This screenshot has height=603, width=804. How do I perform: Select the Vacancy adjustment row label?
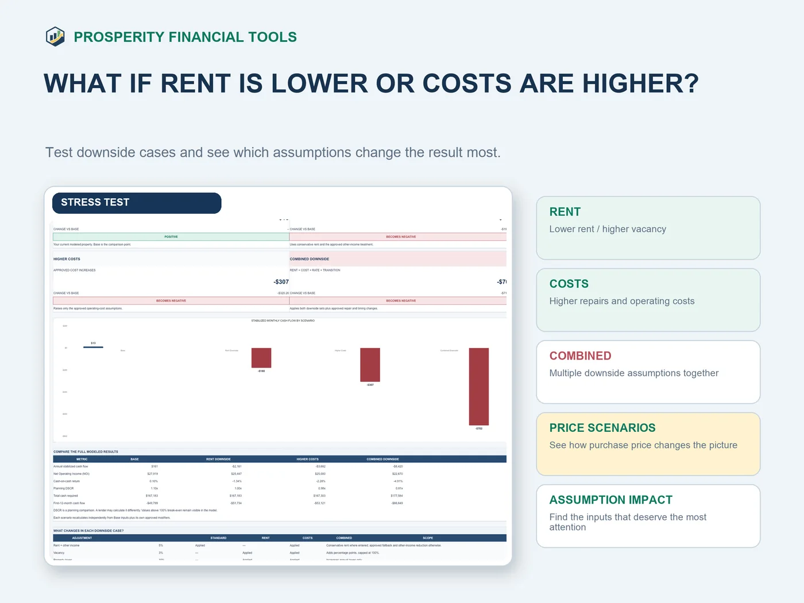click(x=59, y=553)
